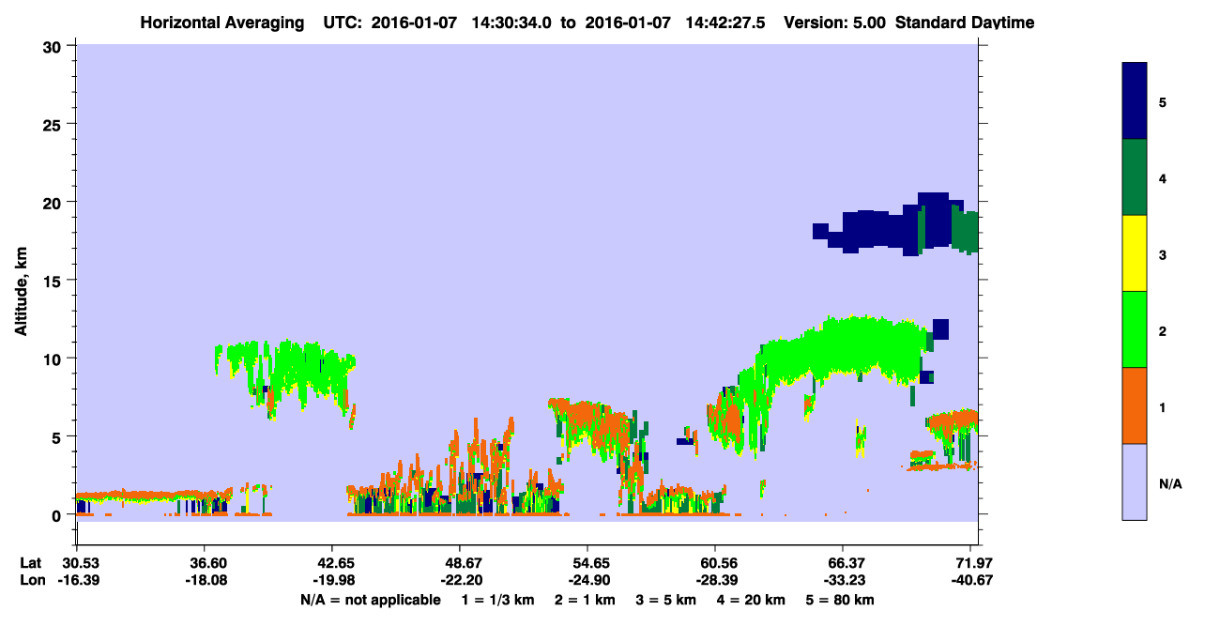Click the color bar label 'N/A'
Viewport: 1220px width, 626px height.
point(1170,484)
